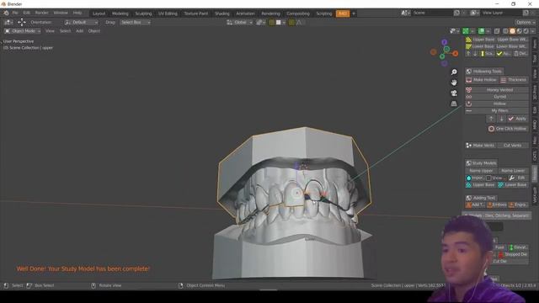Click the green Elevate icon button
The height and width of the screenshot is (303, 539).
click(x=518, y=247)
